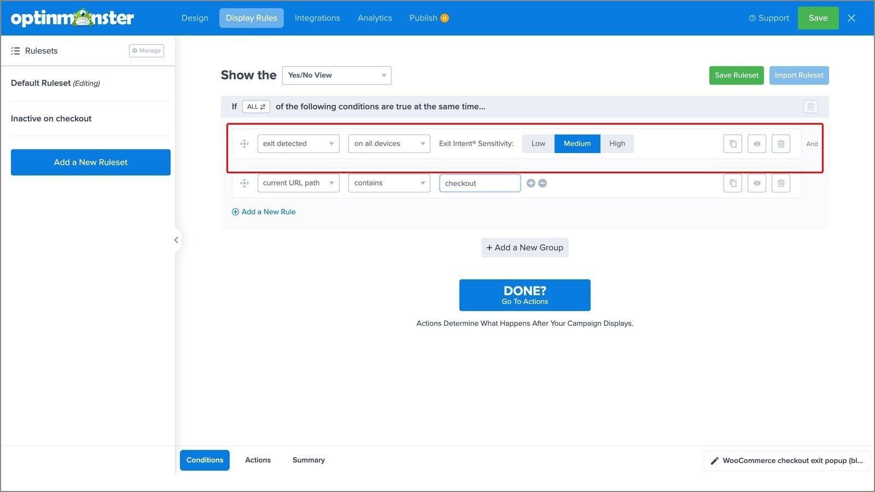Close the campaign builder
The width and height of the screenshot is (875, 492).
pos(851,18)
